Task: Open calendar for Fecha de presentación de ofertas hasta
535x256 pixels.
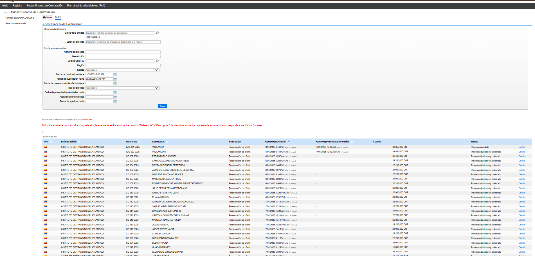Action: 115,93
